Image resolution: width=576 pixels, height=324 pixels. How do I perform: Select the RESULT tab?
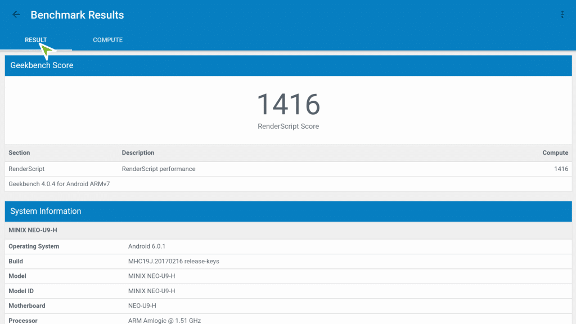(x=36, y=40)
